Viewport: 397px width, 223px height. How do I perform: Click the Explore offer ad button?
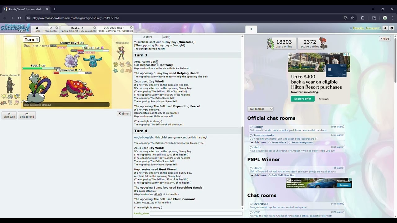click(x=302, y=99)
